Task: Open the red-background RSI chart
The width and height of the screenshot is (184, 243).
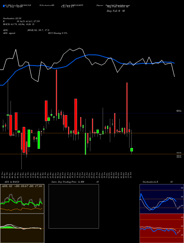Action: click(x=162, y=228)
